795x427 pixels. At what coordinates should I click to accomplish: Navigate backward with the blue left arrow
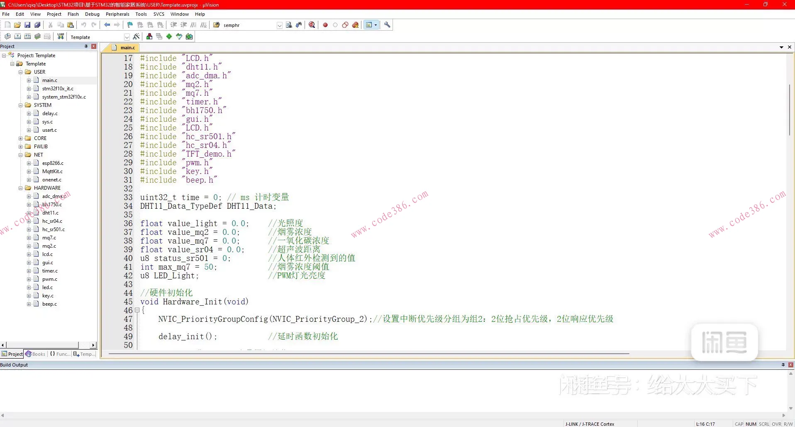pos(107,25)
